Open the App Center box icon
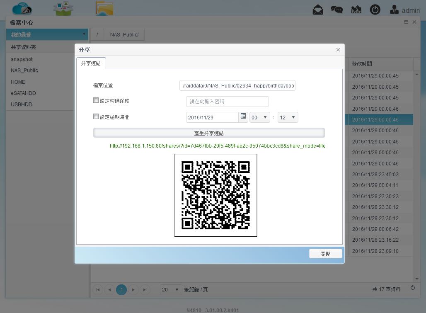The image size is (426, 313). tap(63, 8)
